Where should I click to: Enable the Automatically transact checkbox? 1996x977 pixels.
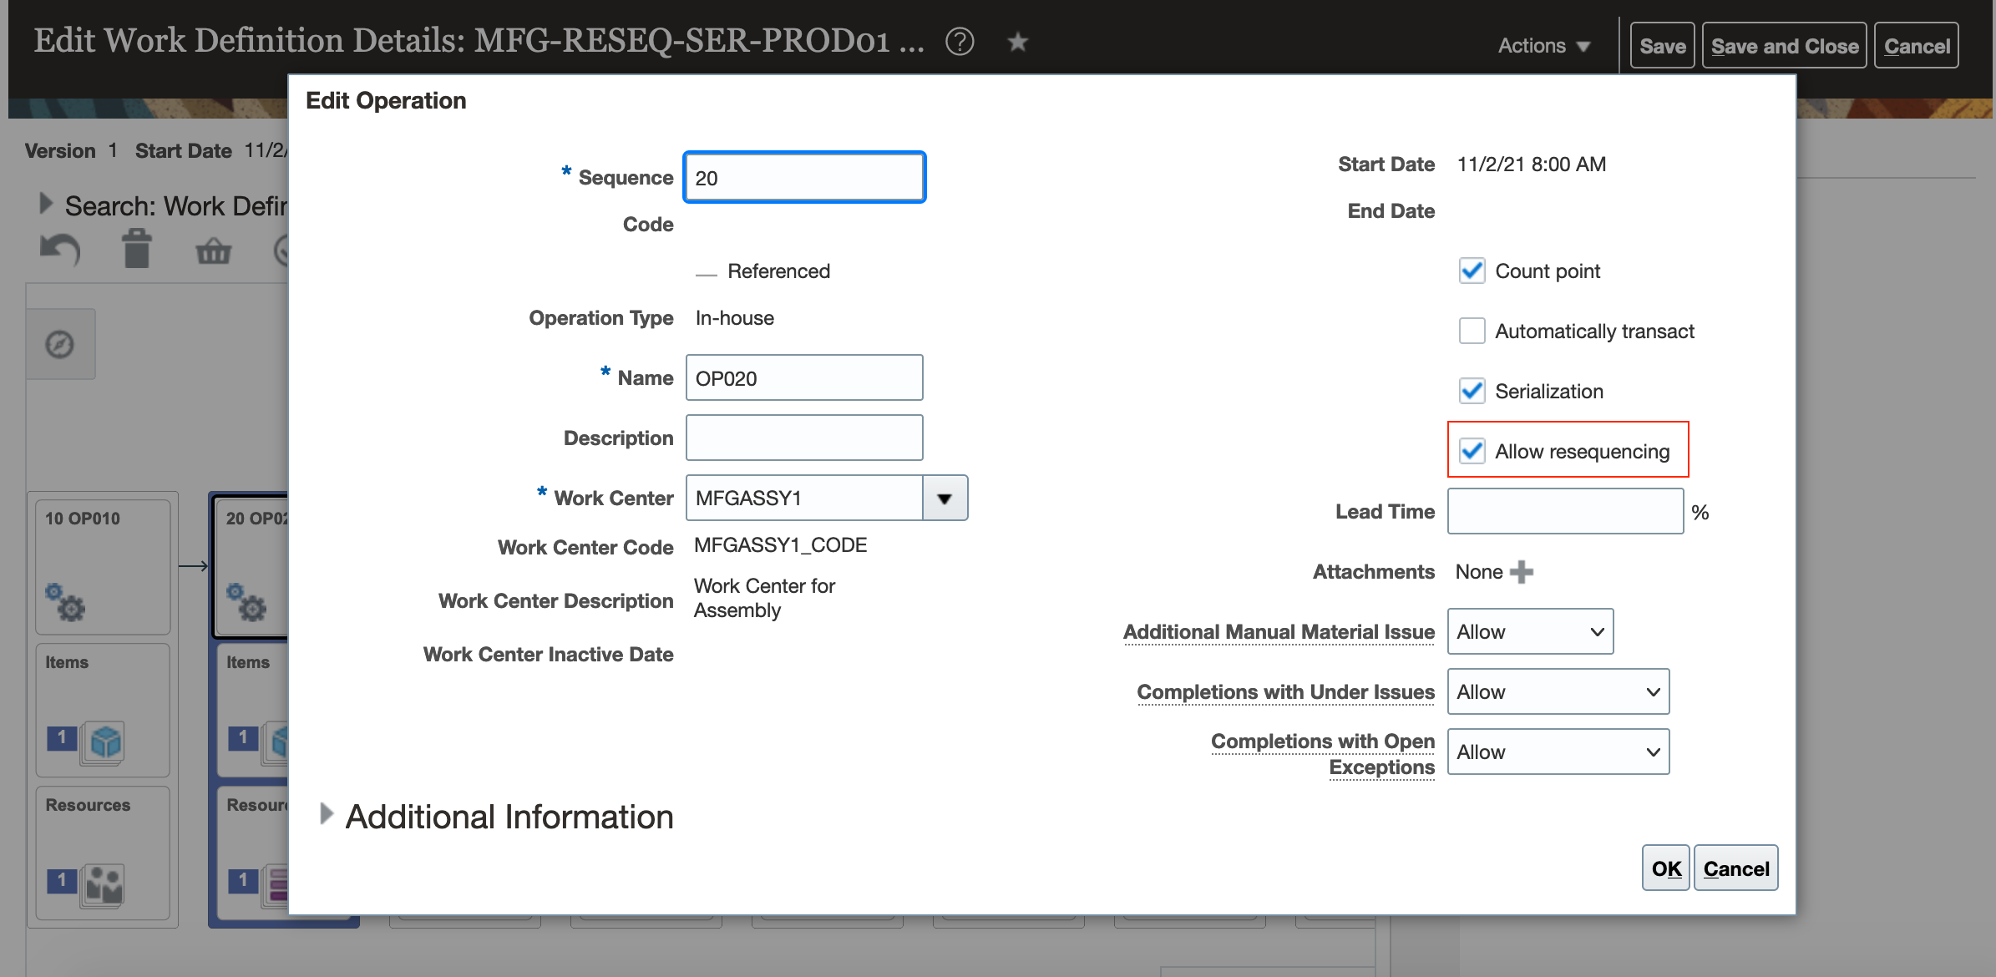[1472, 332]
